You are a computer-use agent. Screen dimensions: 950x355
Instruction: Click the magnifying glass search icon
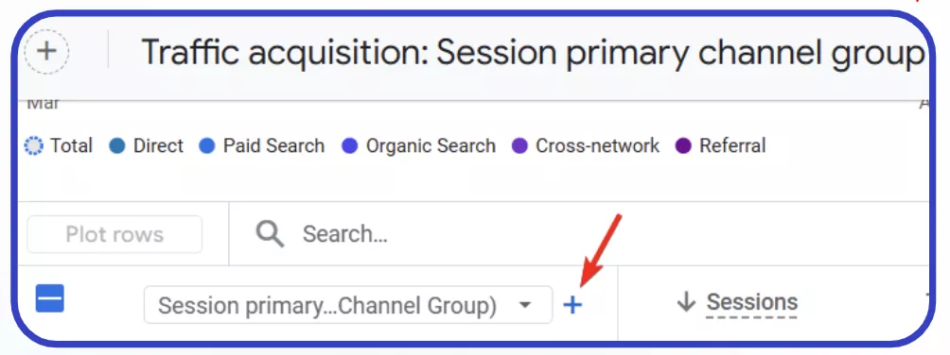pos(270,233)
